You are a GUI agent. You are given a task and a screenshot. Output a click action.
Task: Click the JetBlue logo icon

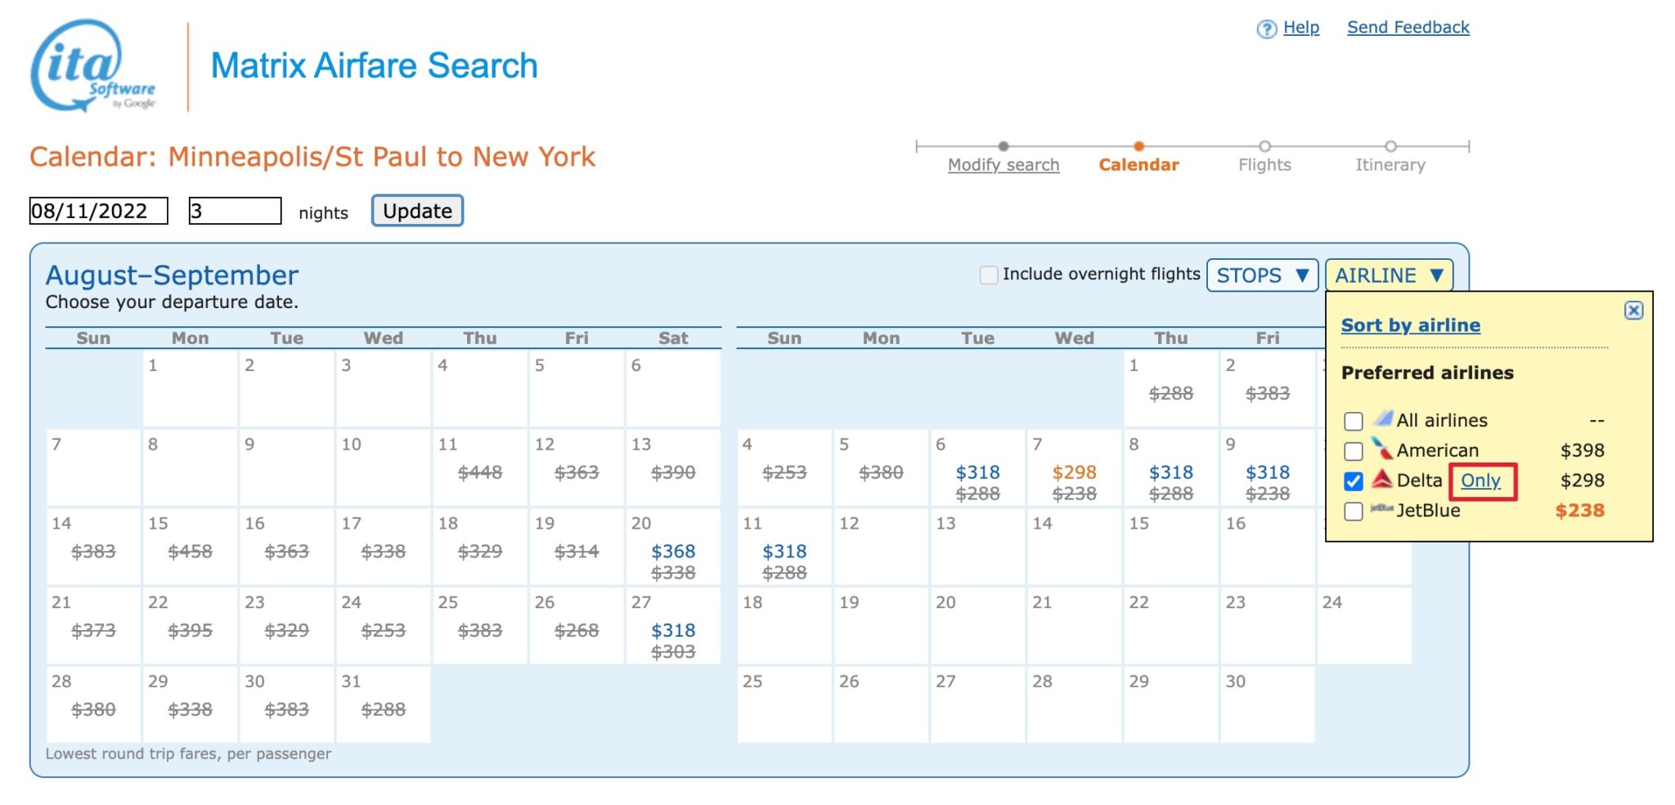coord(1382,509)
